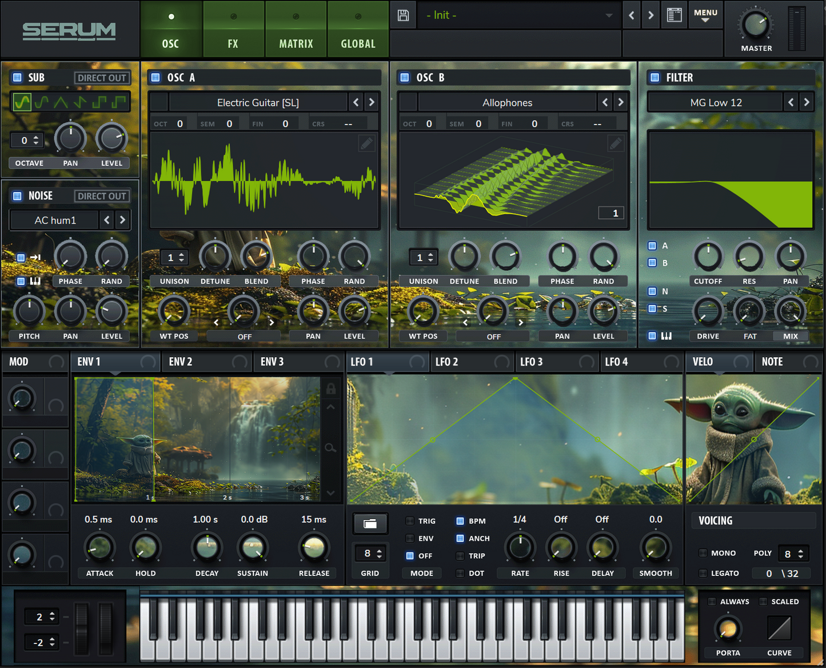The image size is (826, 668).
Task: Go to previous preset arrow
Action: 631,15
